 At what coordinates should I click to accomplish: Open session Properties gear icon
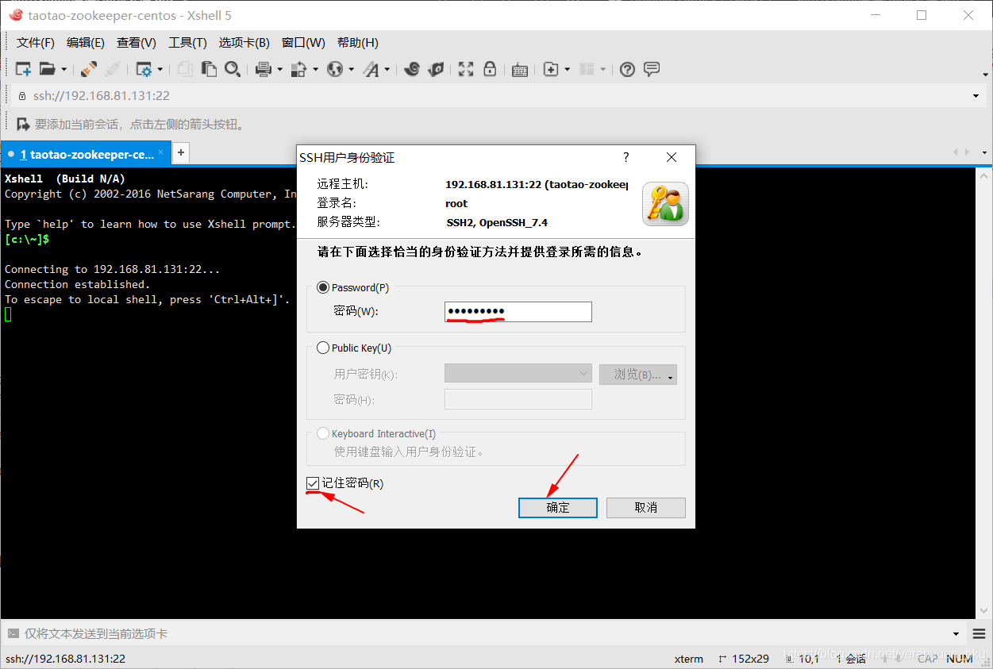pos(144,69)
